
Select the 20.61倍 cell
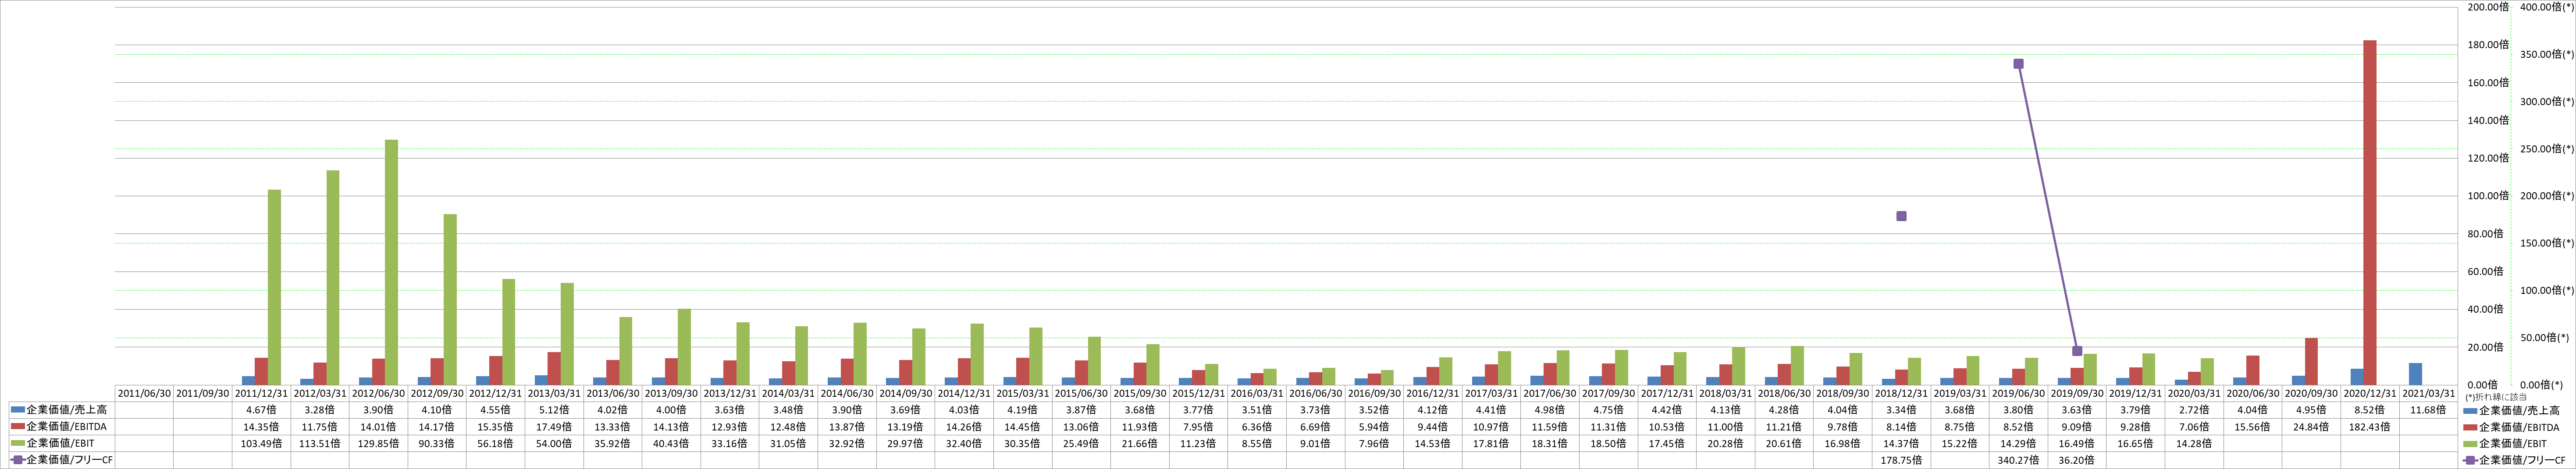(1784, 443)
